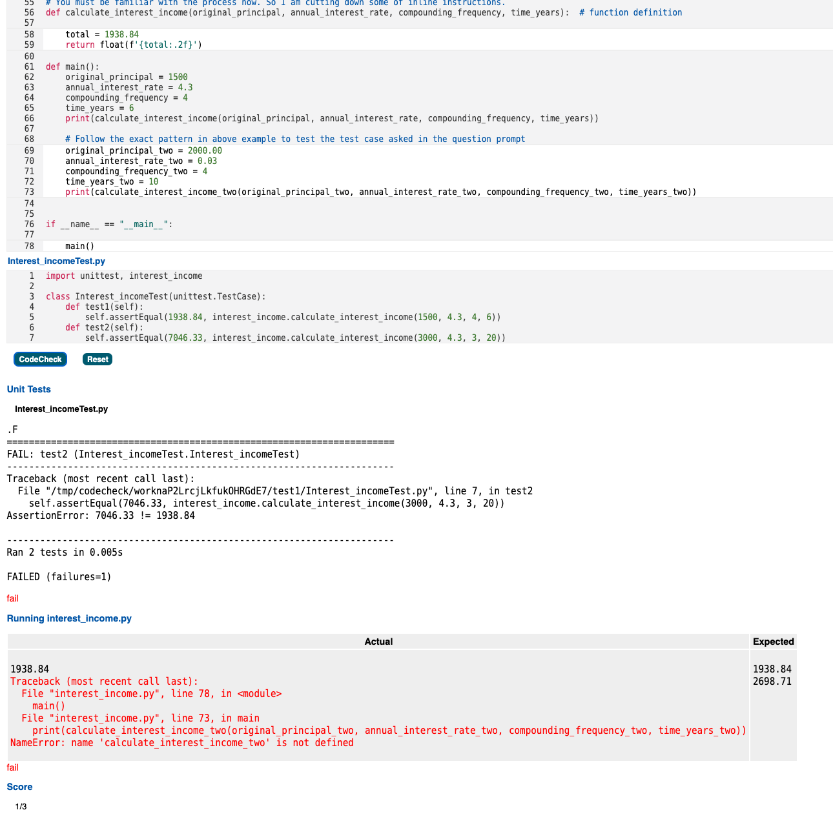Select the Interest_incomeTest.py tab under Unit Tests
The width and height of the screenshot is (833, 830).
(61, 409)
